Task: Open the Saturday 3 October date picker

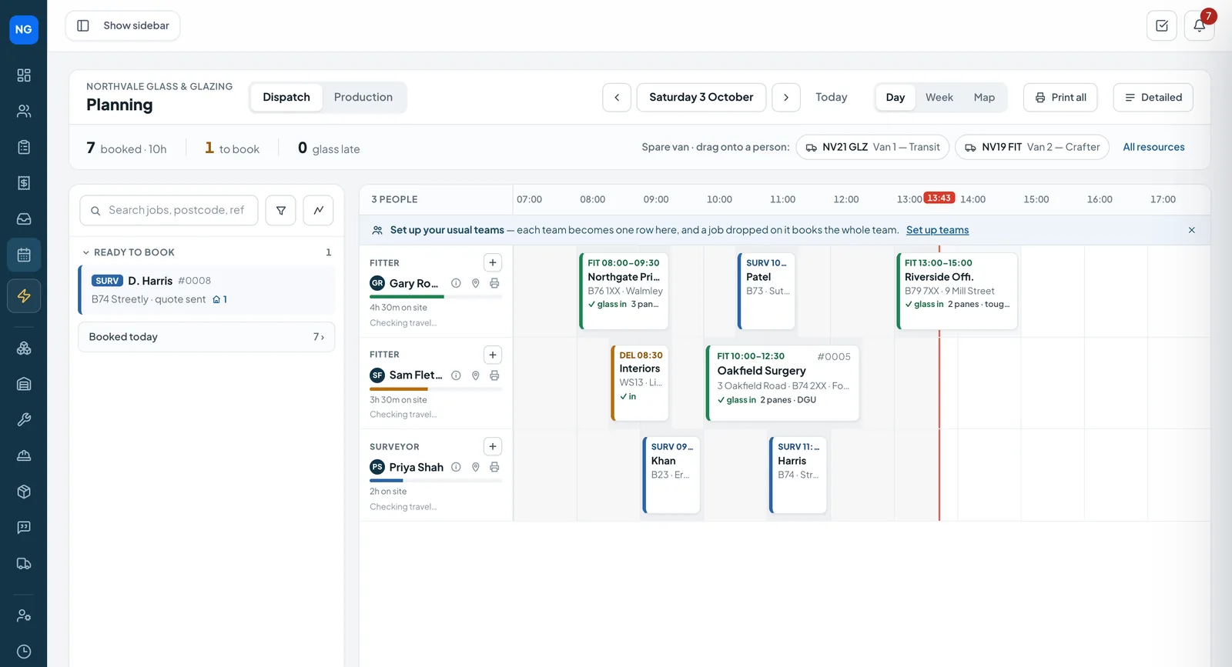Action: (701, 97)
